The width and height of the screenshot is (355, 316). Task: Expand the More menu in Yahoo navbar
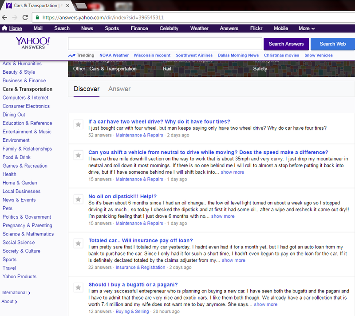(x=307, y=28)
